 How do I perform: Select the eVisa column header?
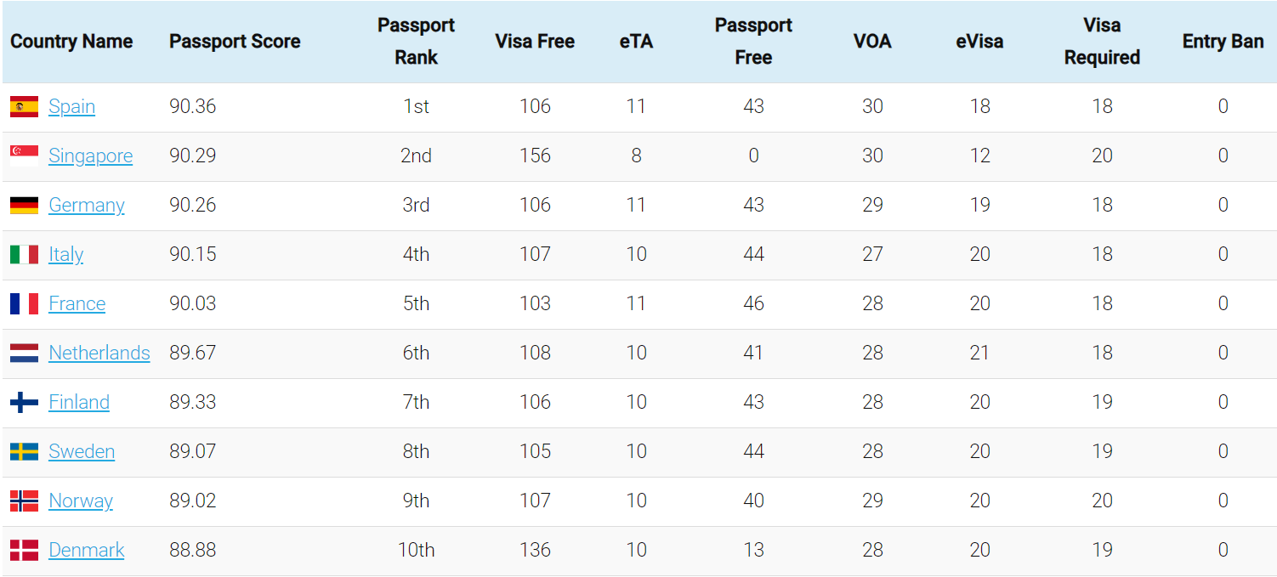pyautogui.click(x=979, y=41)
